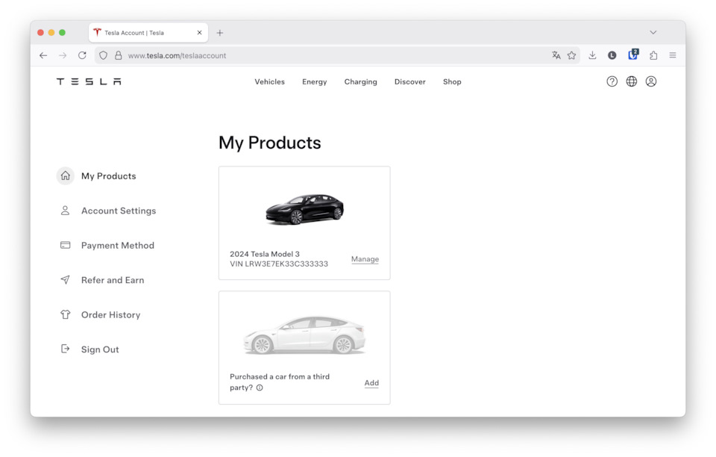716x457 pixels.
Task: Click the 2024 Tesla Model 3 title
Action: (265, 254)
